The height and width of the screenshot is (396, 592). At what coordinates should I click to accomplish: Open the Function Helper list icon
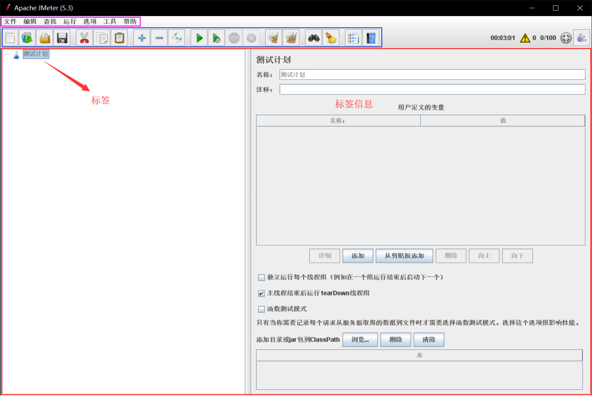click(353, 38)
